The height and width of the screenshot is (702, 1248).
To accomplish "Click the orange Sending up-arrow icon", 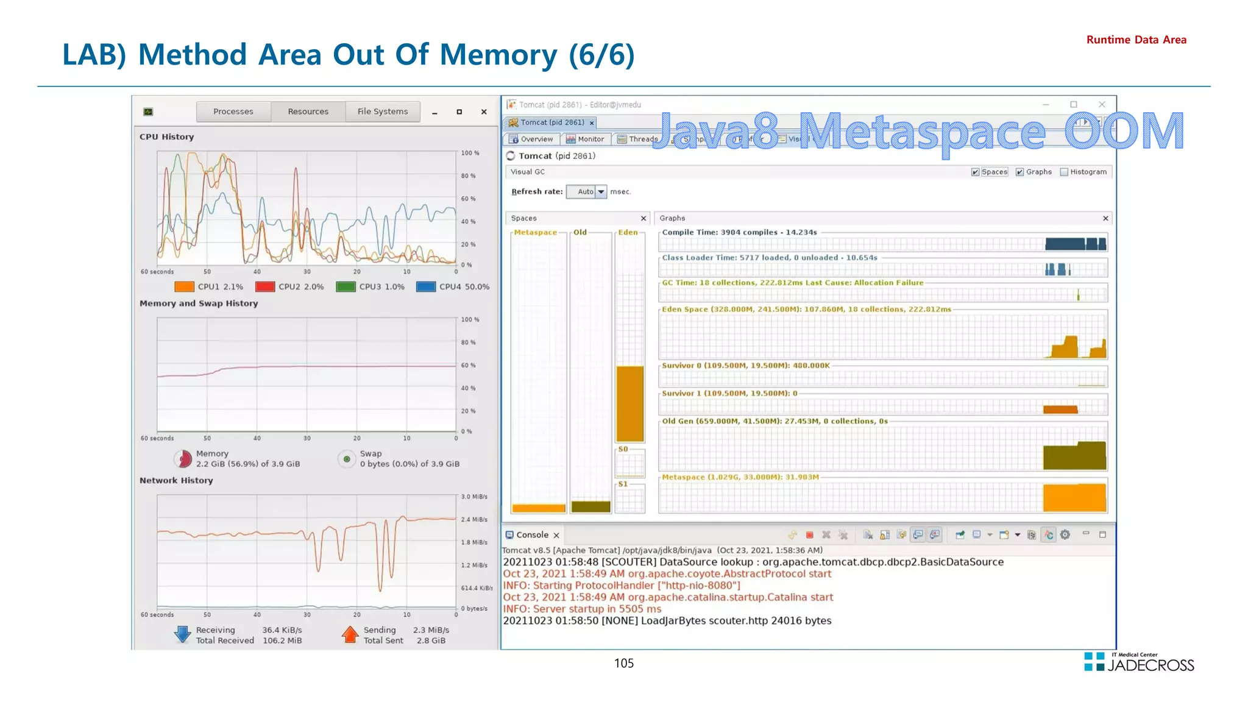I will tap(350, 634).
